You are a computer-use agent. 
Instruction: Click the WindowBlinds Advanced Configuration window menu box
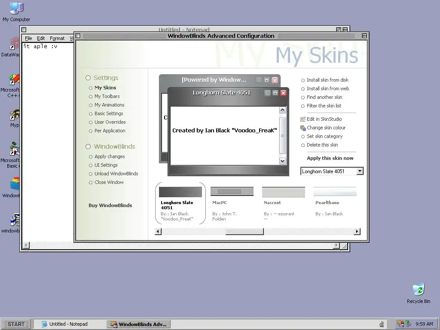point(78,36)
